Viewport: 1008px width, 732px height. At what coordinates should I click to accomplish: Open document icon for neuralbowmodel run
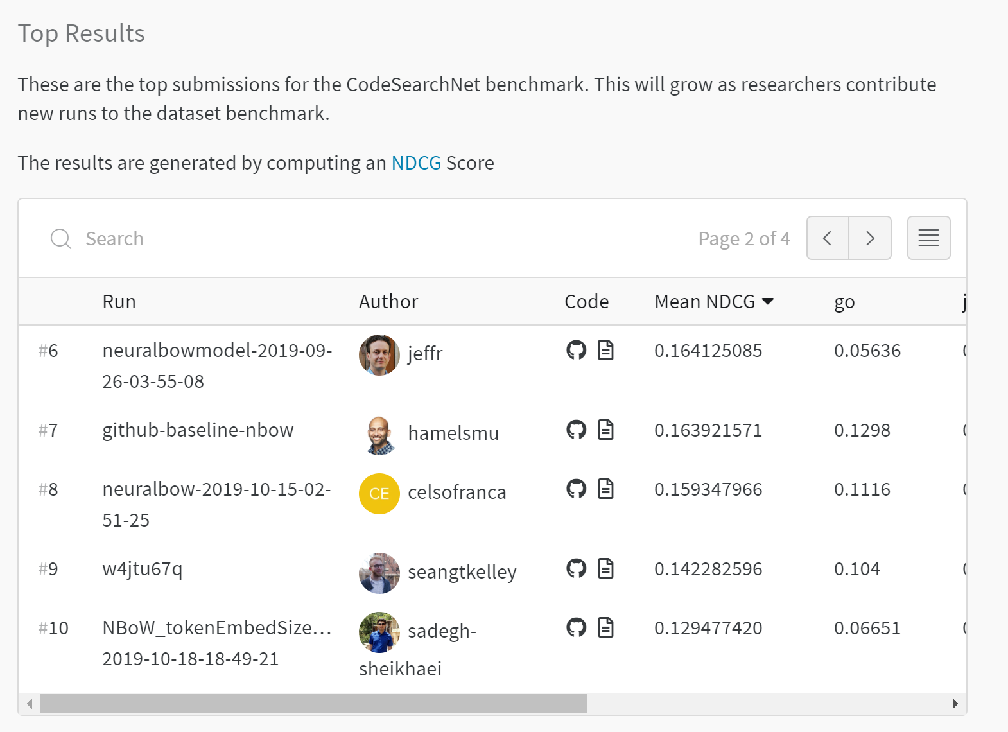pos(605,350)
